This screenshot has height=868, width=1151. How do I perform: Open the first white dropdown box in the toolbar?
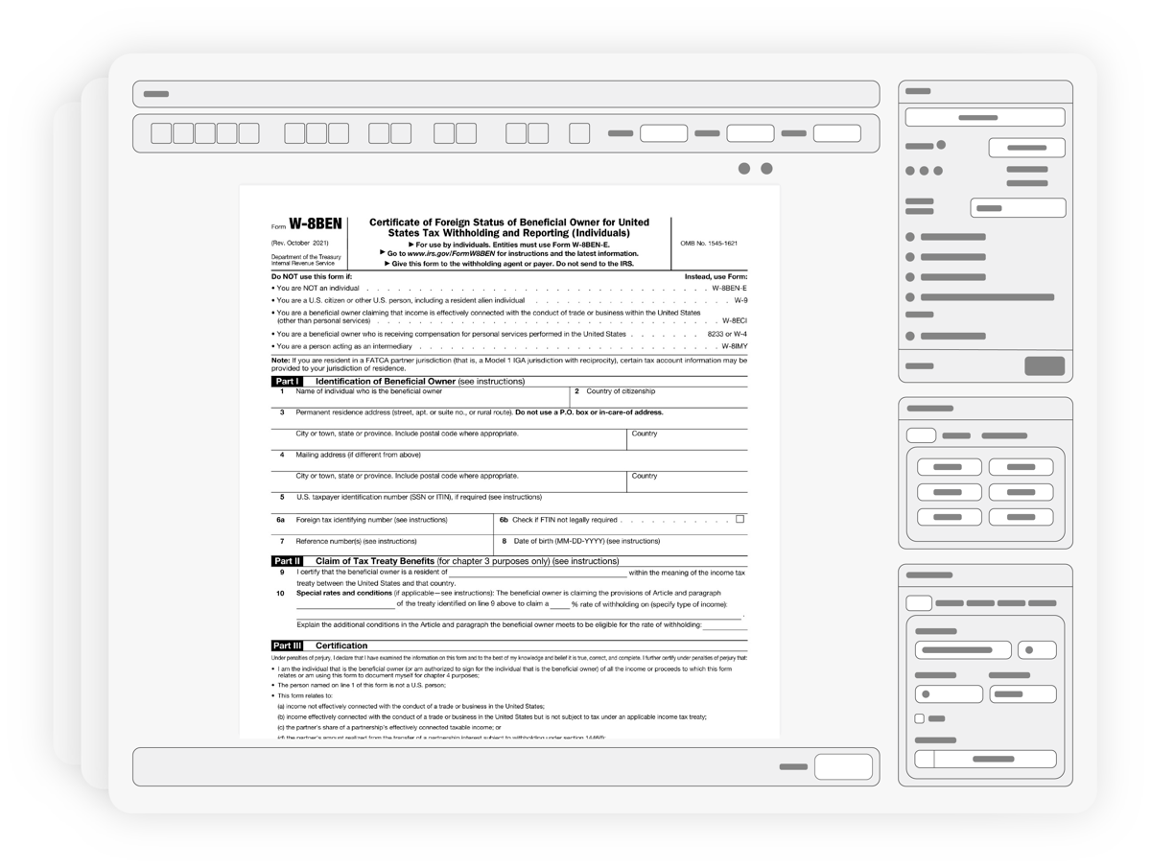point(664,133)
